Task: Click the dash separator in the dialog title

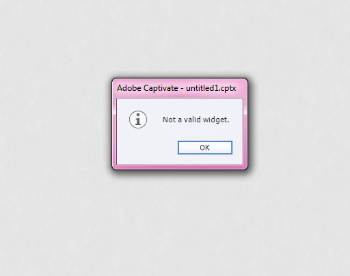Action: pyautogui.click(x=182, y=89)
